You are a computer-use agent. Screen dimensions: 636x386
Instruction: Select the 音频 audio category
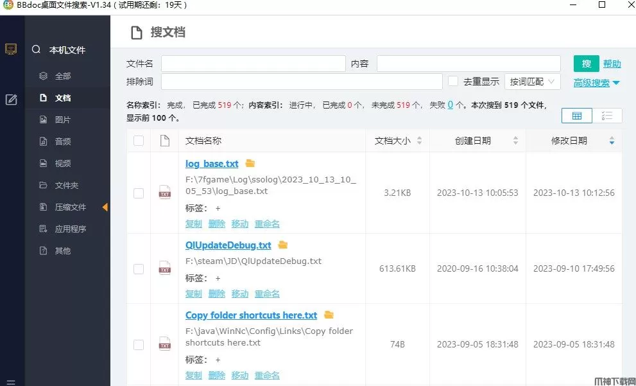pos(67,142)
